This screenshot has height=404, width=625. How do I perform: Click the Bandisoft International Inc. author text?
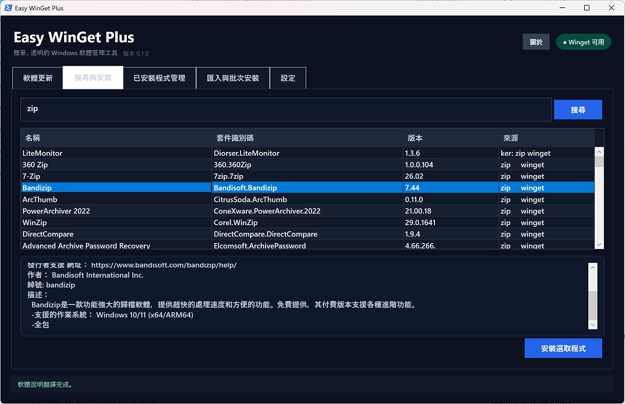pyautogui.click(x=97, y=275)
